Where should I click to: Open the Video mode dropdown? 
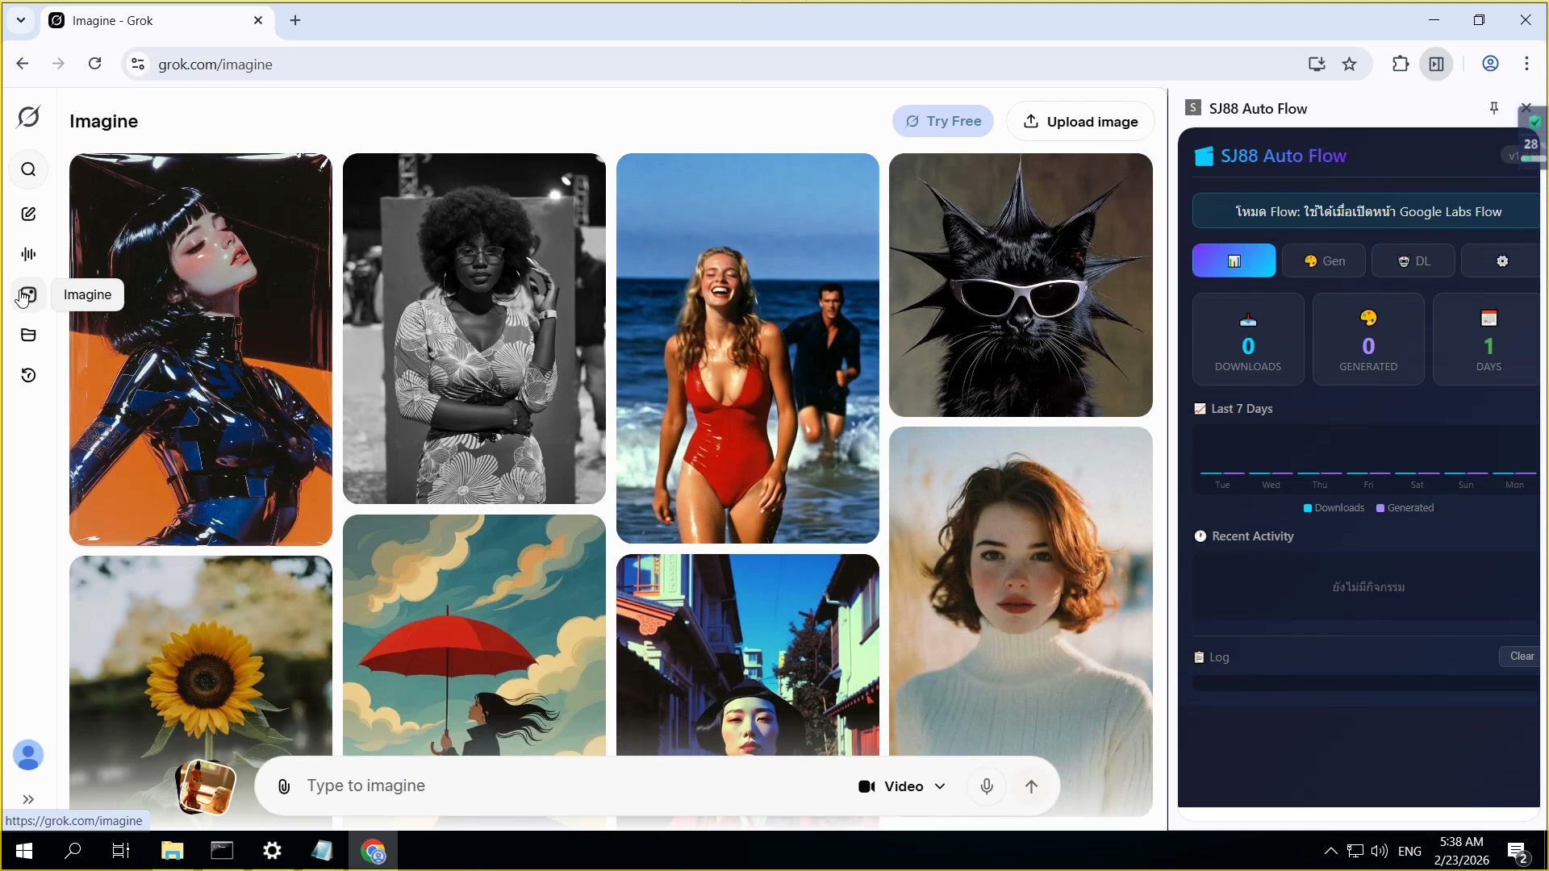tap(902, 786)
